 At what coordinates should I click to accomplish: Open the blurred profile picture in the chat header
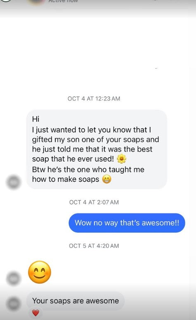[x=36, y=2]
